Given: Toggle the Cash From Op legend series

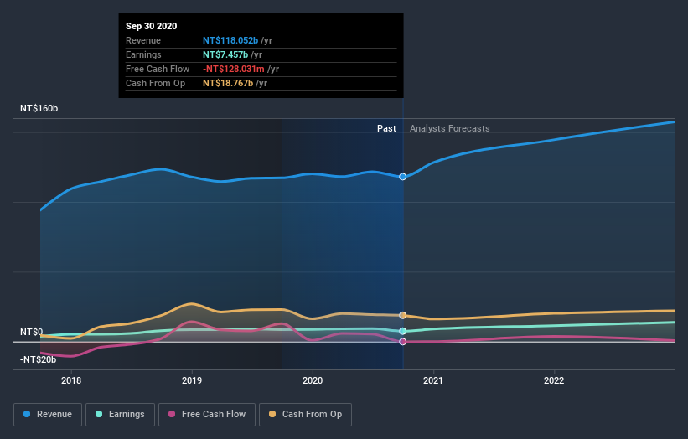Looking at the screenshot, I should tap(305, 415).
